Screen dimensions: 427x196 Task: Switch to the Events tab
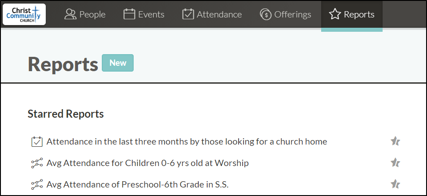(x=144, y=14)
